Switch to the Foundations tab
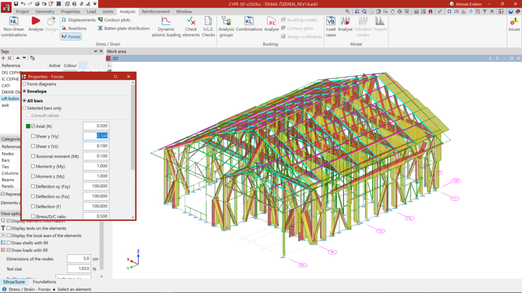Viewport: 522px width, 293px height. [44, 282]
